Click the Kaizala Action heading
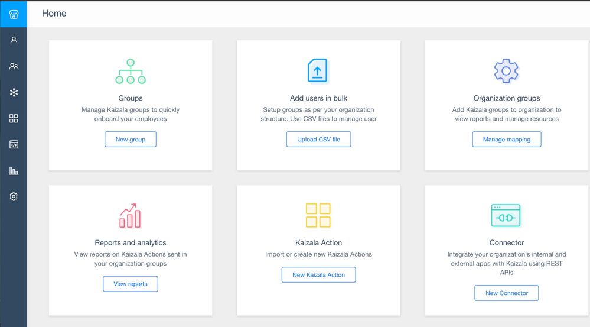Screen dimensions: 590x327 click(319, 242)
